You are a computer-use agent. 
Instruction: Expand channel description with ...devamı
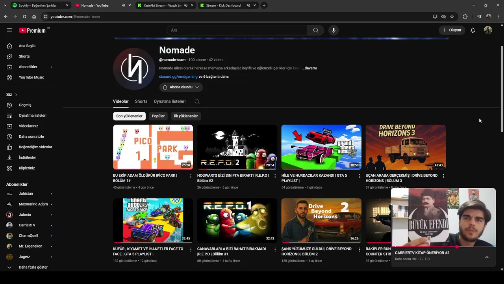(309, 68)
